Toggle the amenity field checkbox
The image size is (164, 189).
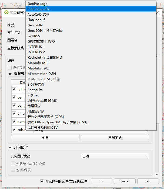tap(14, 113)
